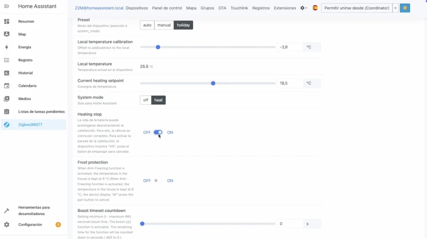This screenshot has height=239, width=427.
Task: Collapse the Home Assistant sidebar menu icon
Action: pos(7,6)
